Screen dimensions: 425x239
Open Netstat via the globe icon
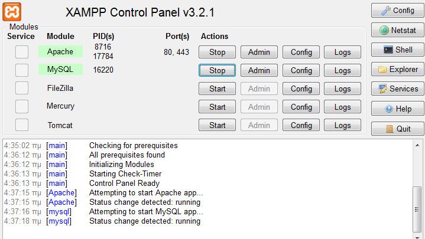pyautogui.click(x=384, y=30)
